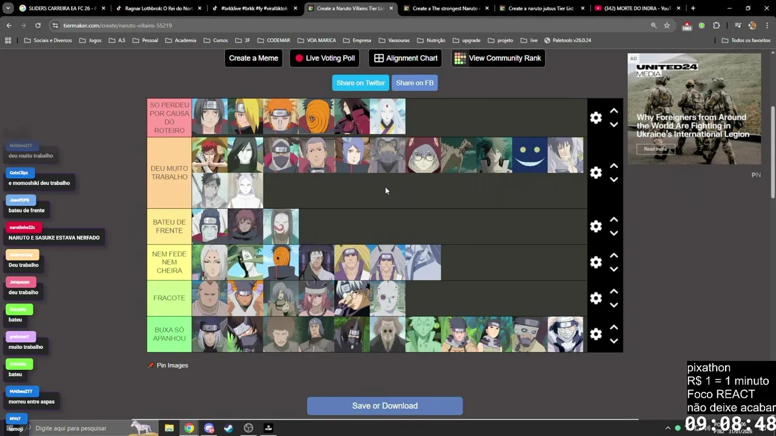
Task: Open Steam from taskbar
Action: tap(229, 428)
